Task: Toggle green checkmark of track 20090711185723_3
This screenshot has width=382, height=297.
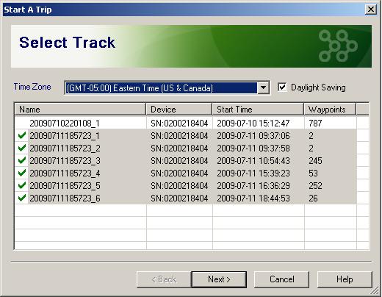Action: (x=22, y=160)
